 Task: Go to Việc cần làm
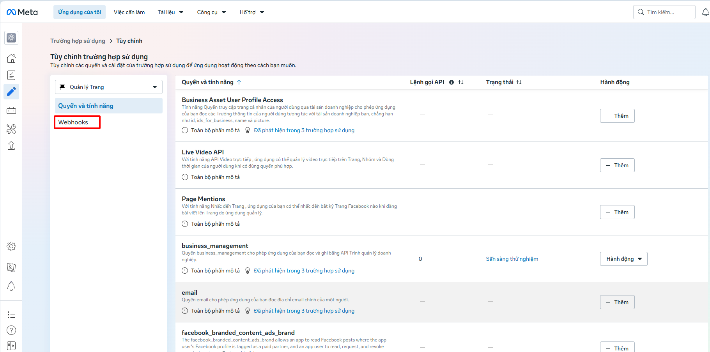tap(129, 12)
